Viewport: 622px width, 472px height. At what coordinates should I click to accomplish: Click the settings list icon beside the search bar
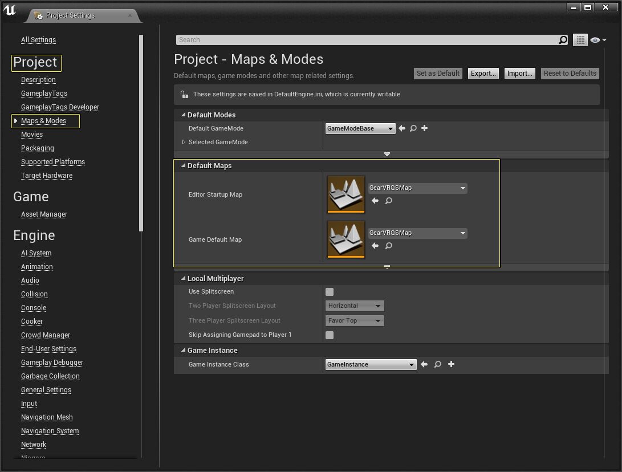click(580, 40)
